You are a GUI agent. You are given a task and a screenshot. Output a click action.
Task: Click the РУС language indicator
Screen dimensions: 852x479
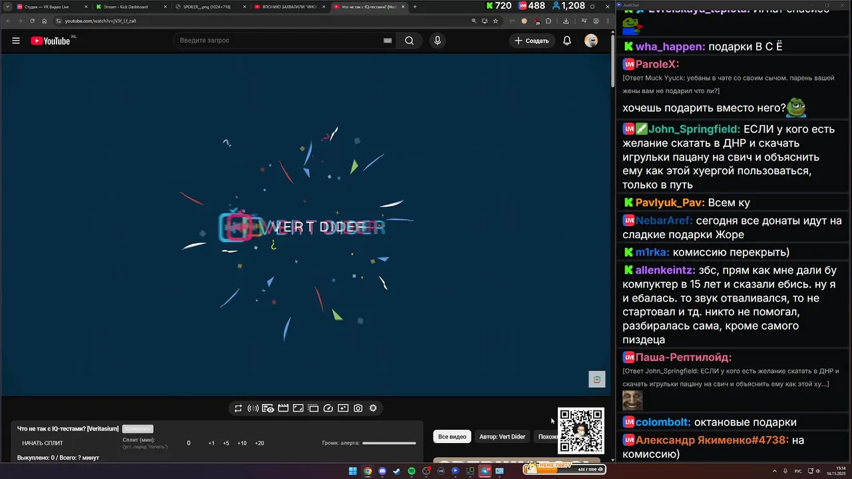[798, 471]
